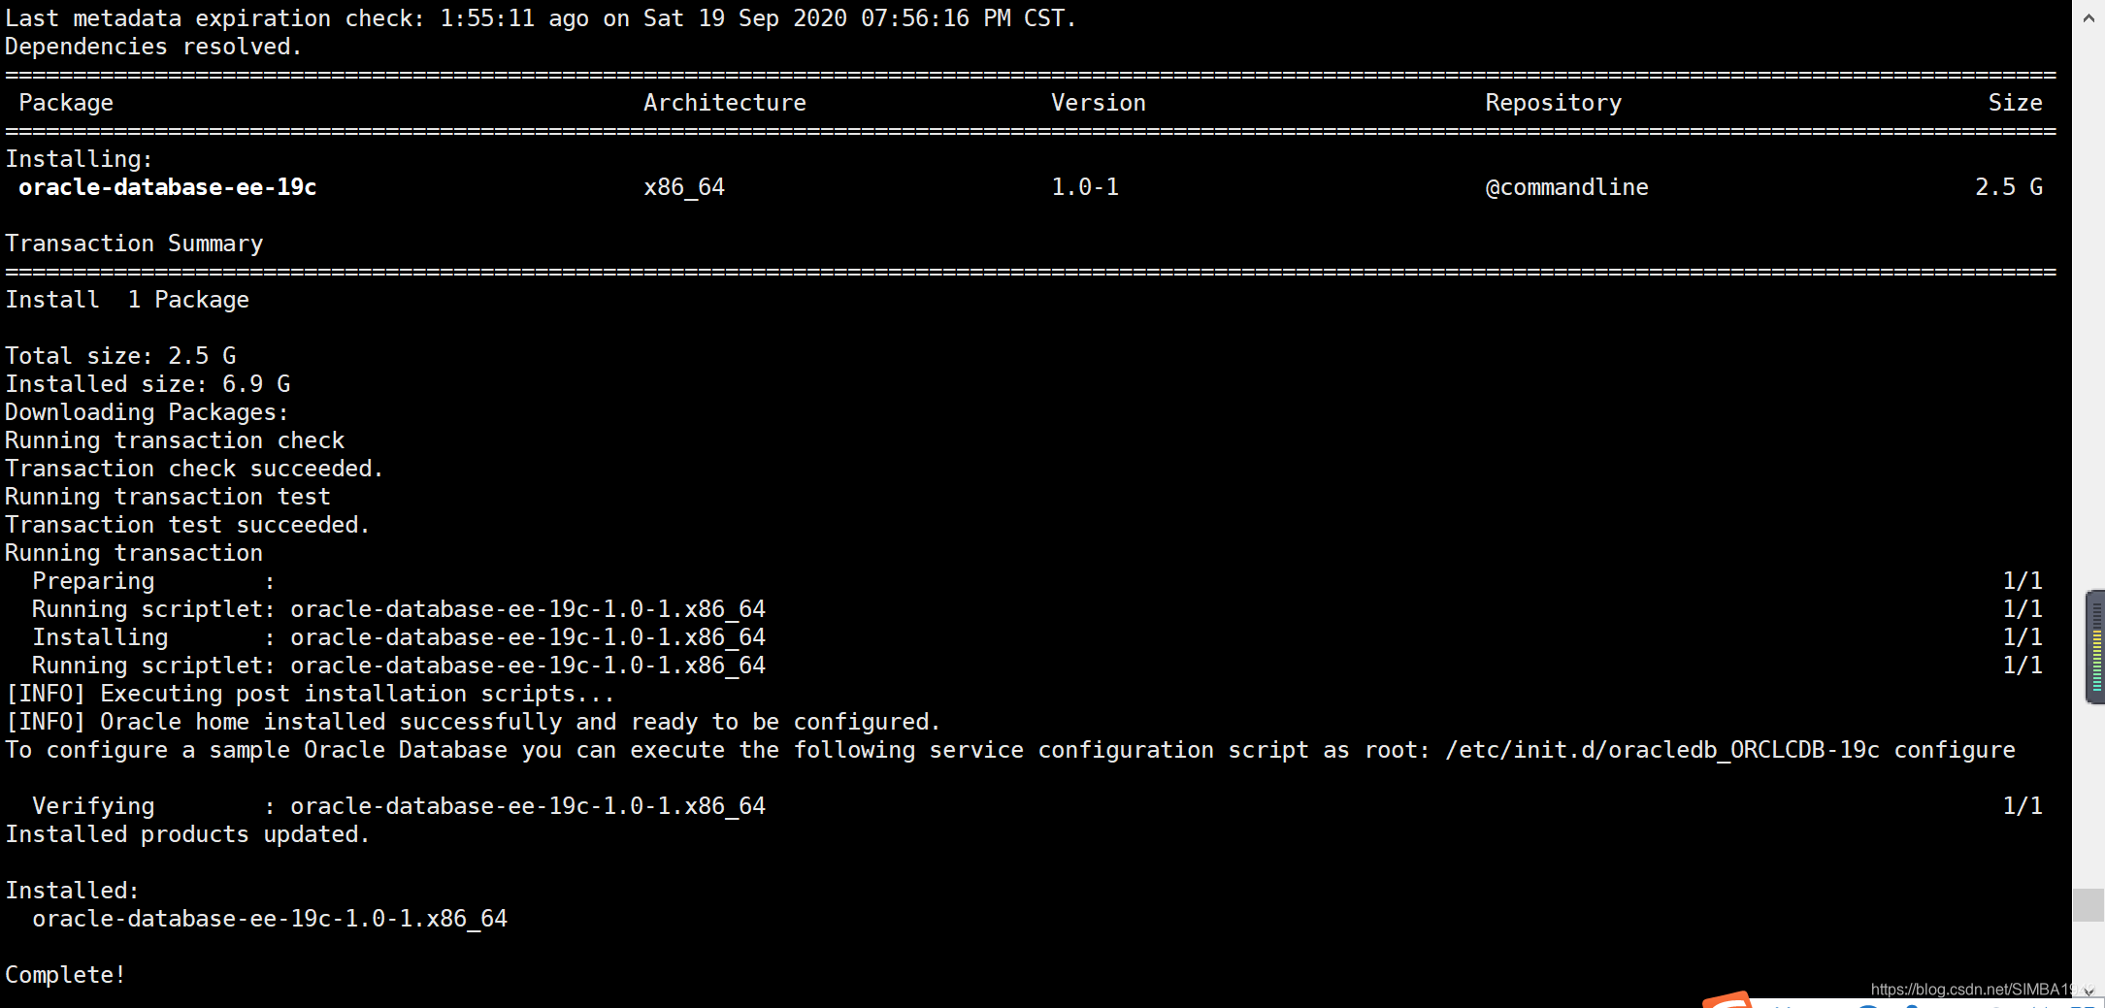This screenshot has width=2105, height=1008.
Task: Click the "Downloading Packages:" line
Action: 147,412
